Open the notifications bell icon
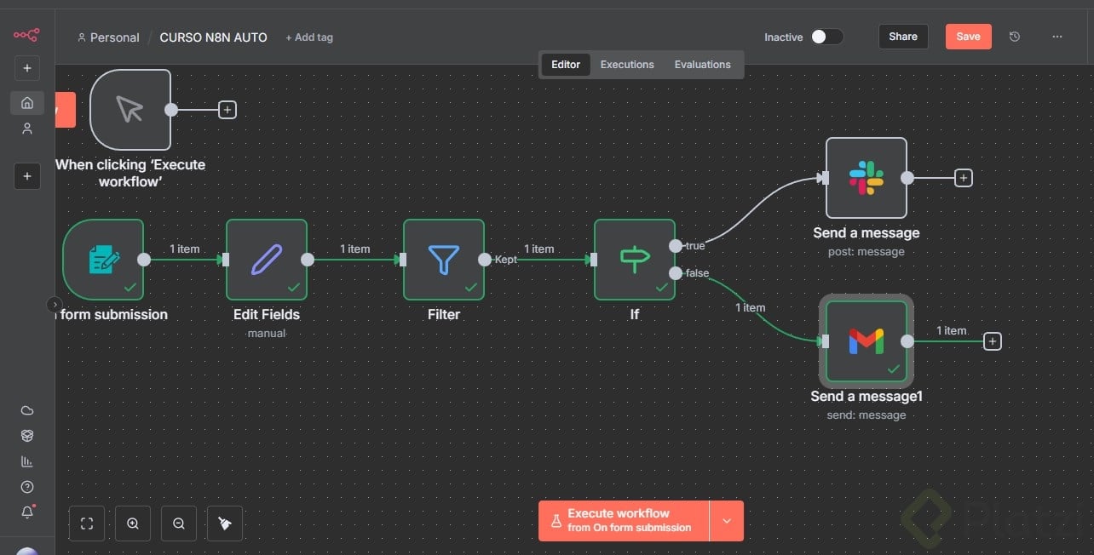The image size is (1094, 555). pos(27,512)
